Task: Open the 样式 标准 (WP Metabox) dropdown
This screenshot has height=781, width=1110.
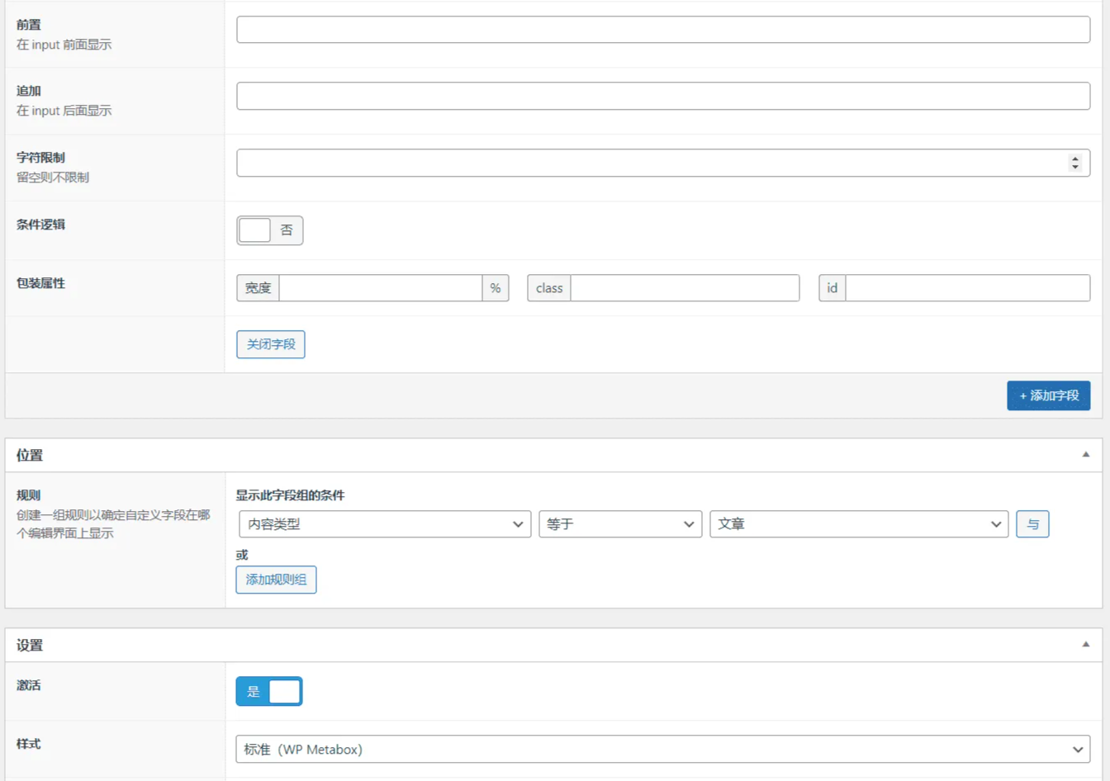Action: coord(663,750)
